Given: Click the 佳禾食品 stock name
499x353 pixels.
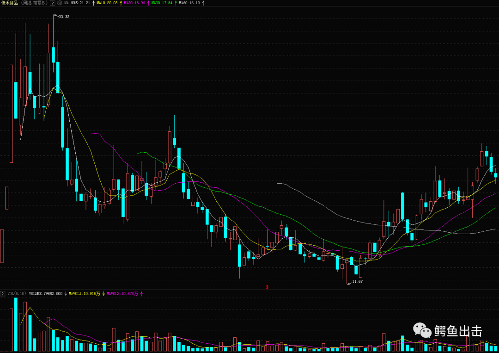Looking at the screenshot, I should (10, 3).
